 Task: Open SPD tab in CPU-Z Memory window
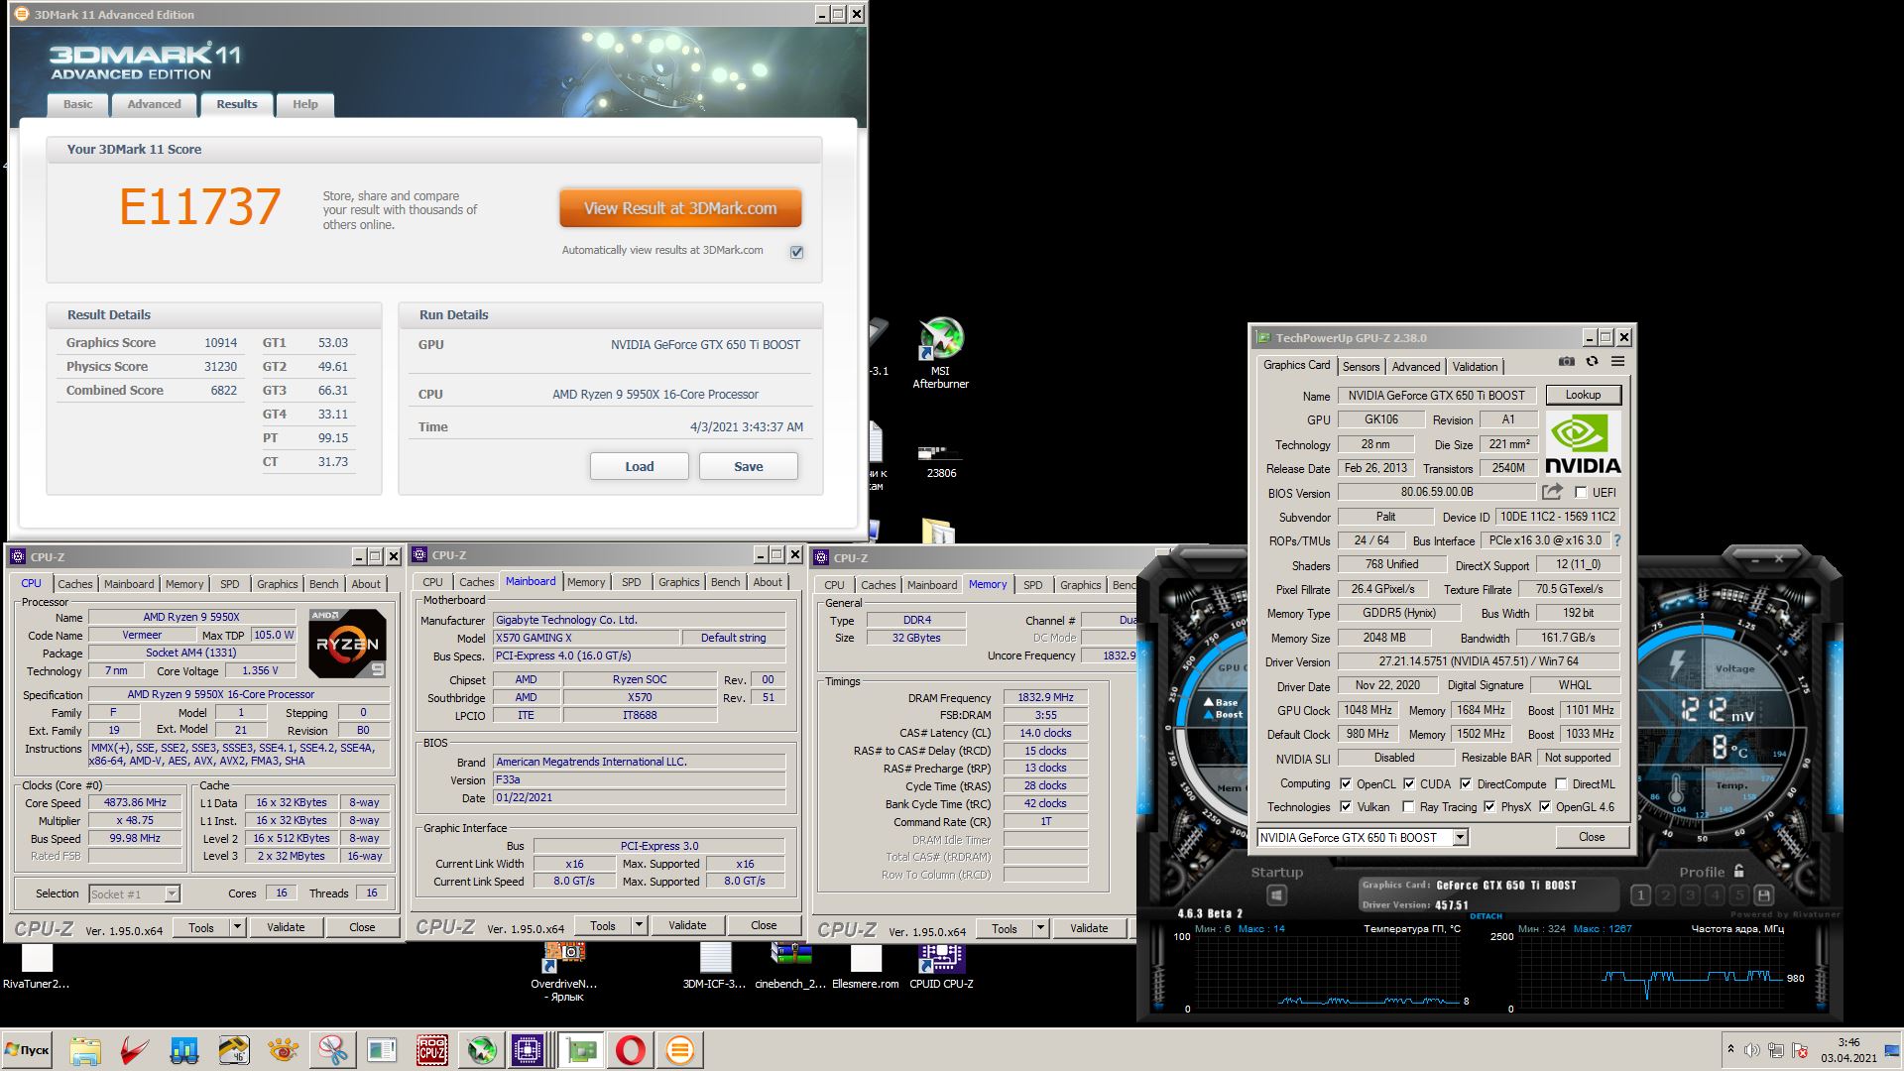click(x=1032, y=584)
